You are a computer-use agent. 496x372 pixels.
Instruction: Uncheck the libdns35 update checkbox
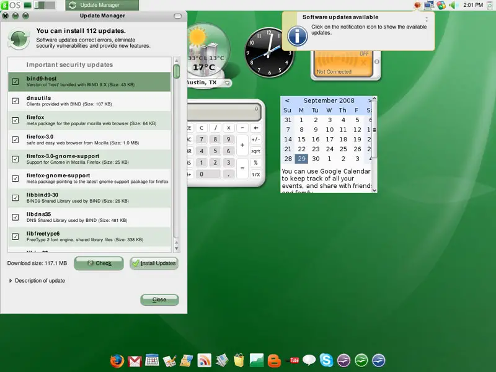click(x=15, y=217)
